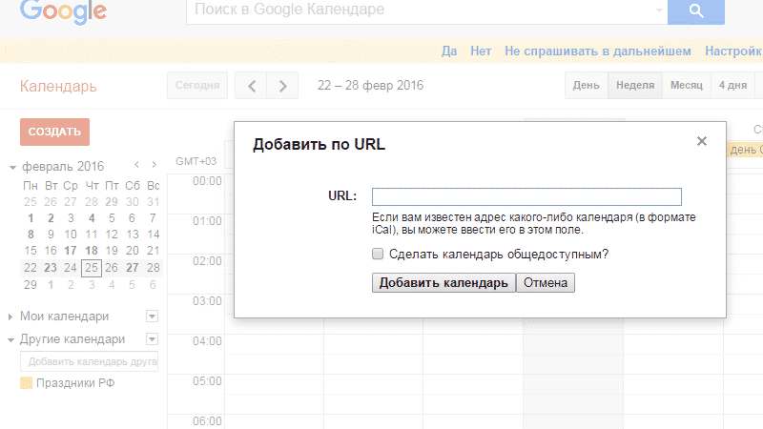Select day 18 in mini calendar
This screenshot has width=763, height=429.
tap(92, 251)
